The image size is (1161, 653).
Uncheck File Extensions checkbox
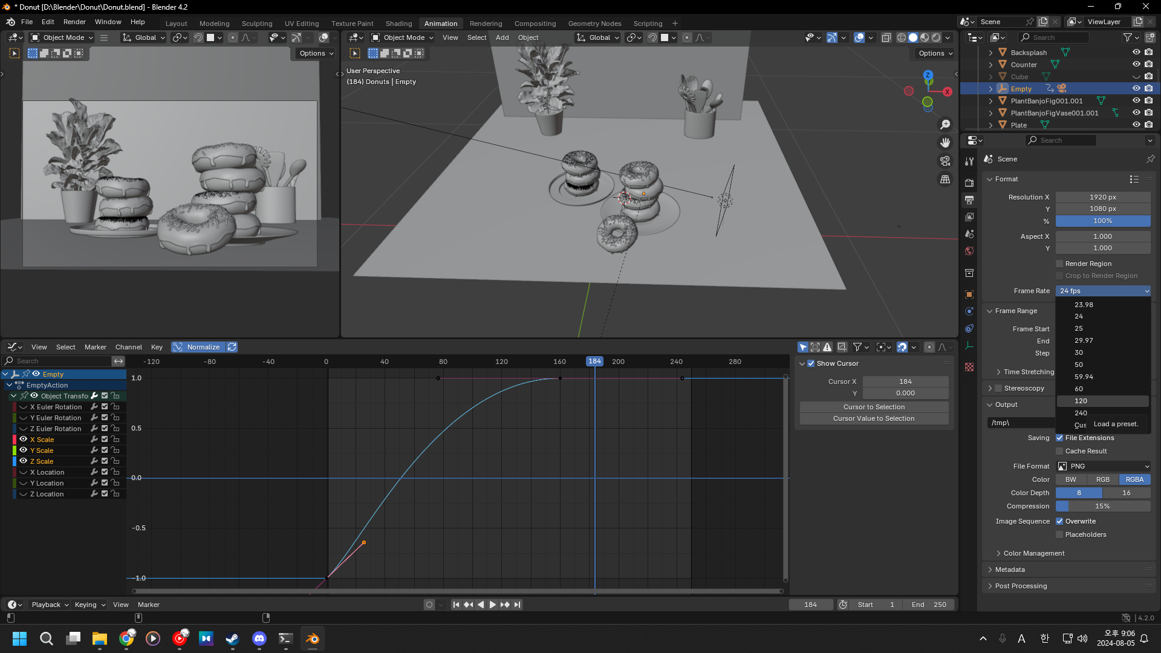1059,438
